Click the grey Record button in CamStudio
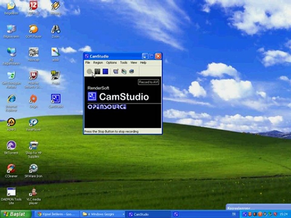The width and height of the screenshot is (291, 218). click(89, 71)
